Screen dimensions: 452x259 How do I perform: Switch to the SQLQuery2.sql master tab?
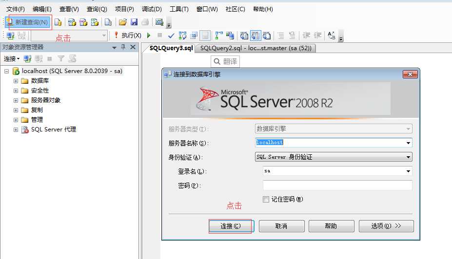pyautogui.click(x=256, y=48)
